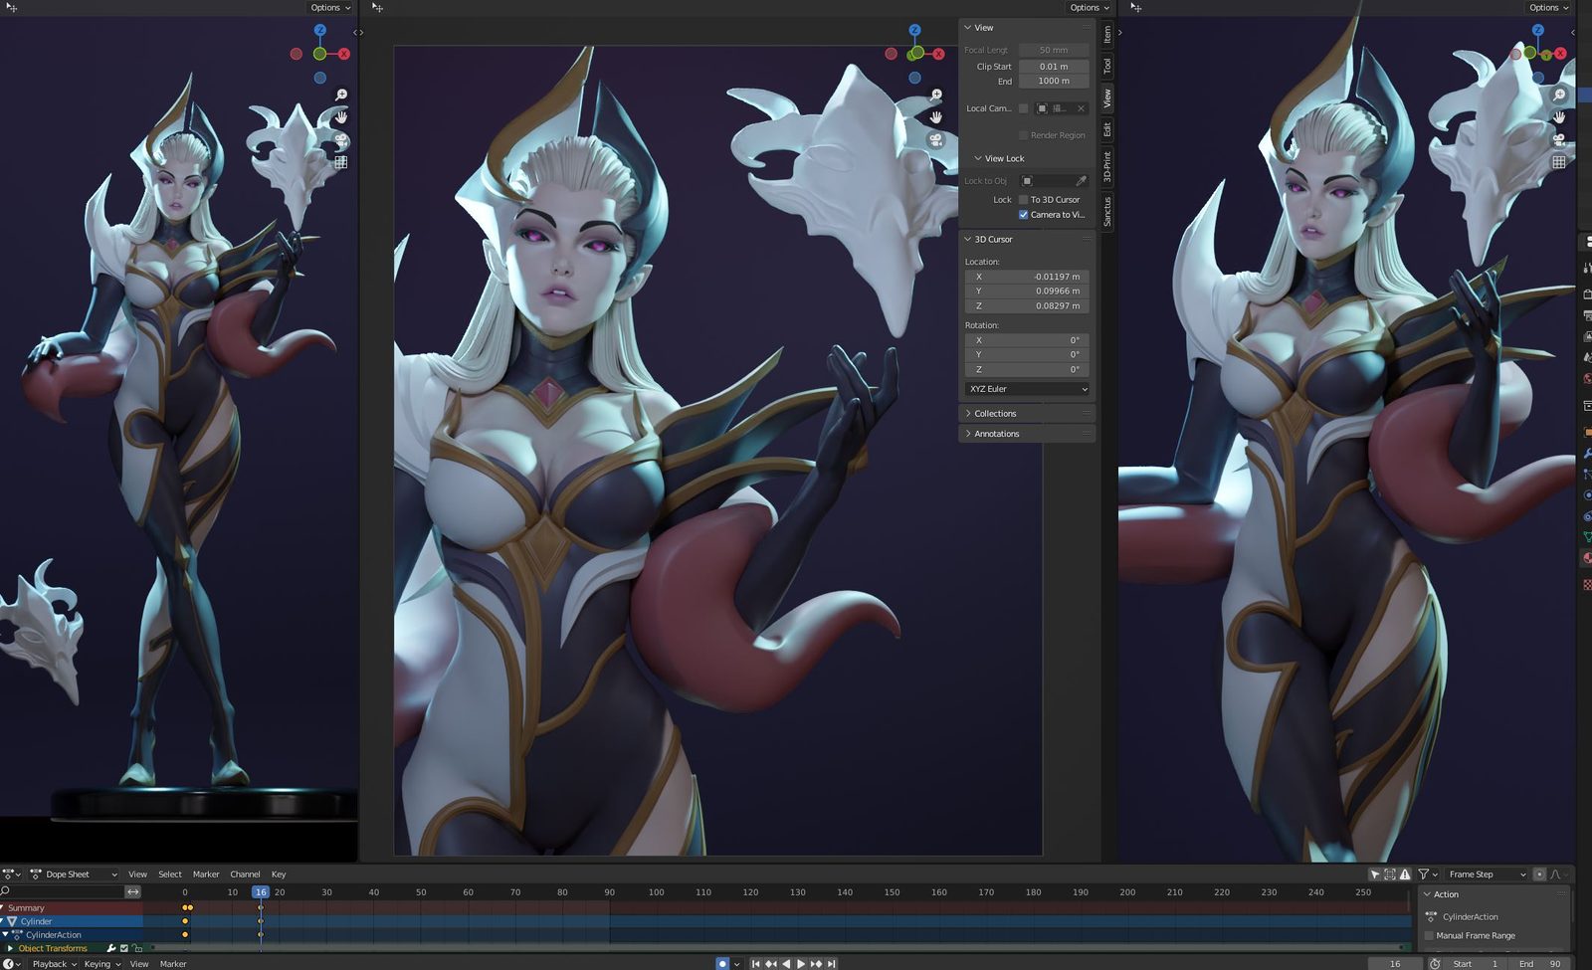Jump to the start frame button
This screenshot has width=1592, height=970.
(755, 964)
